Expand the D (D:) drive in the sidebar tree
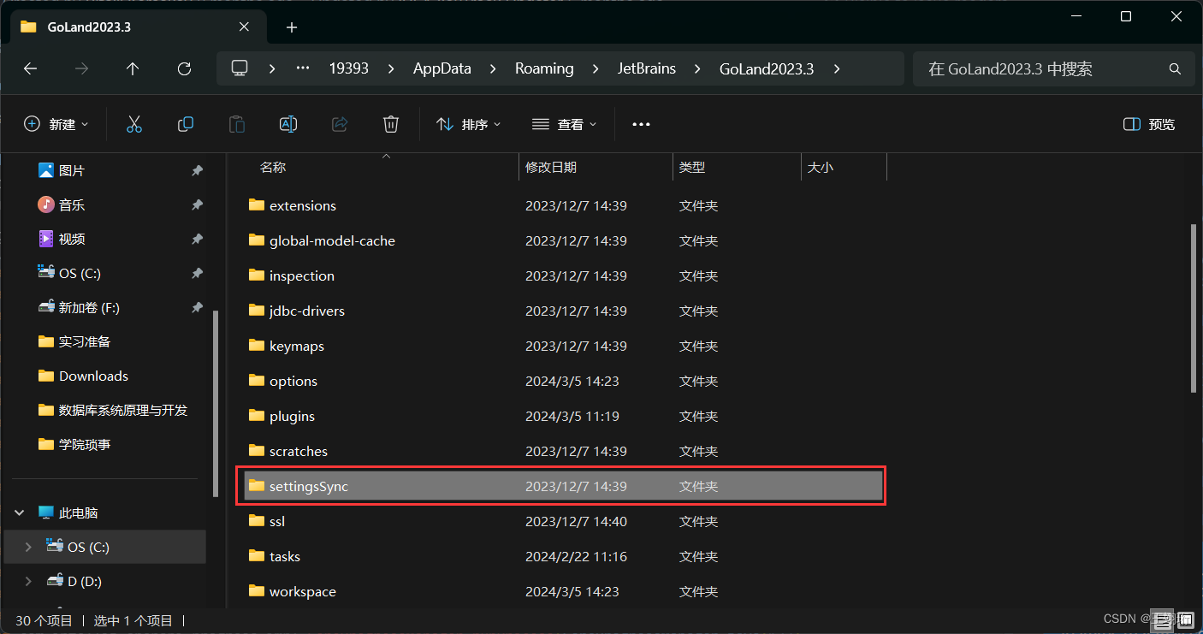 pos(28,581)
